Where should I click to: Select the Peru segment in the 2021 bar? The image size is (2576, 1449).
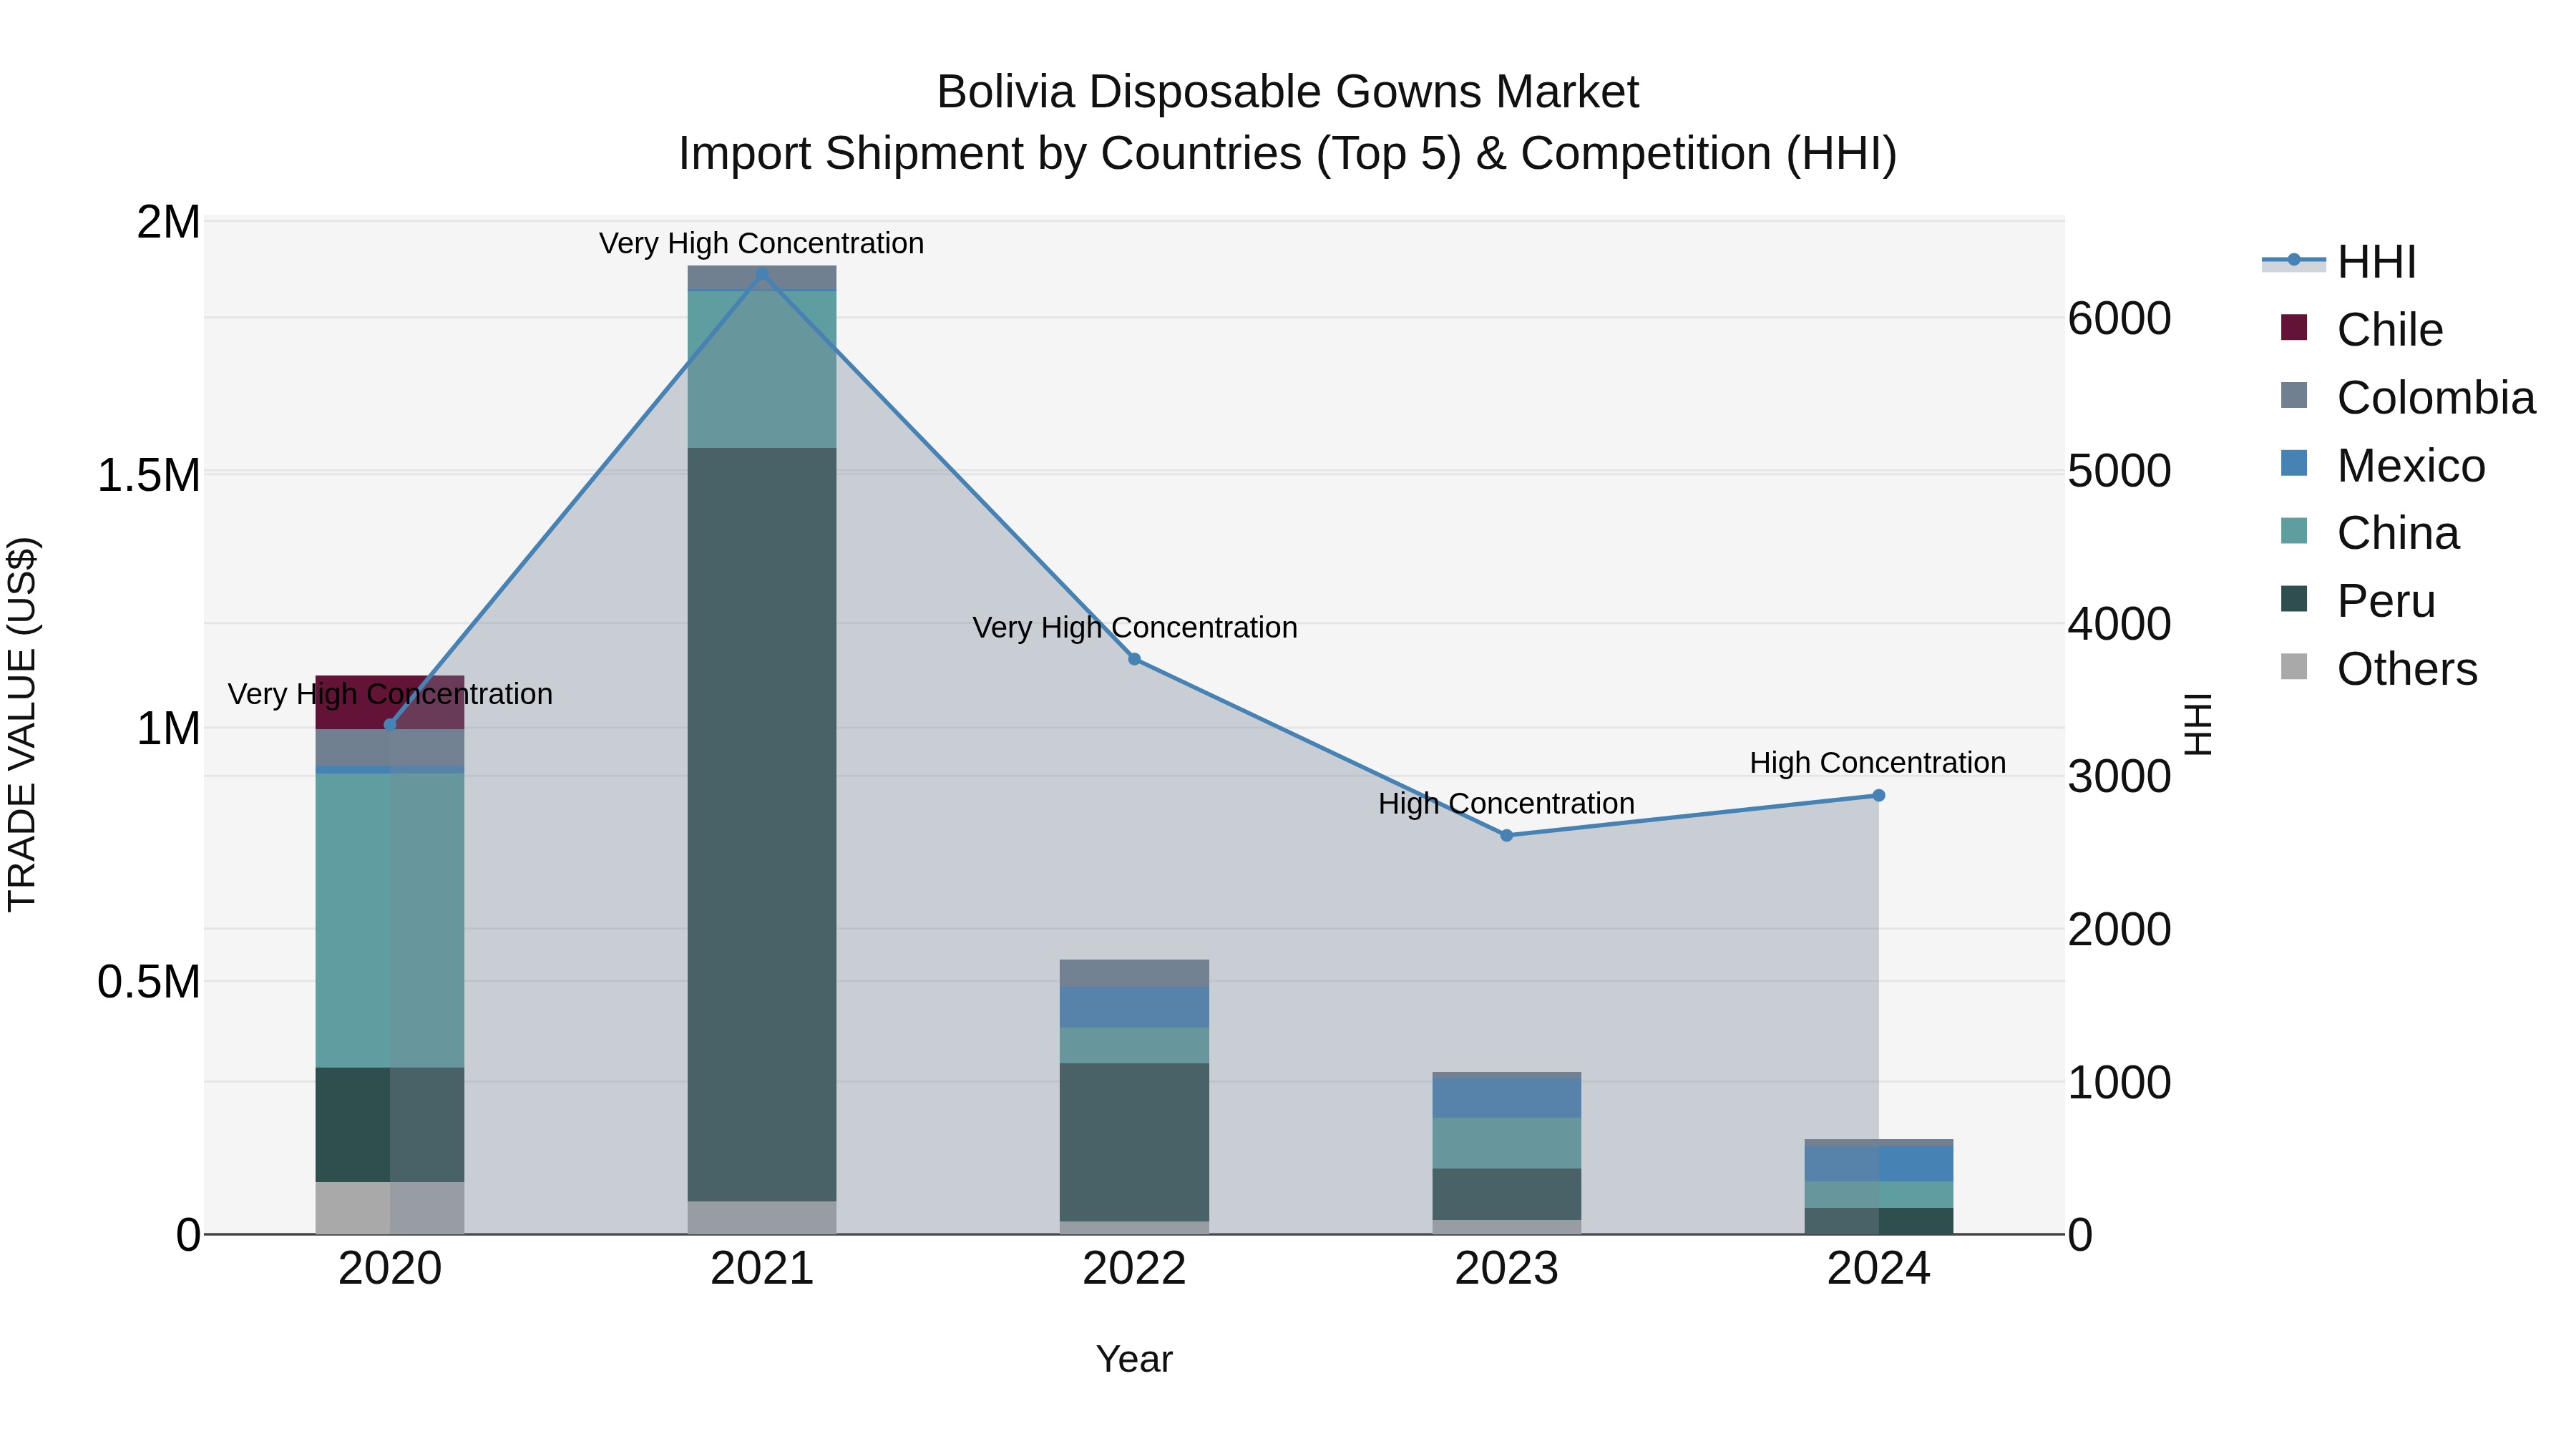(x=762, y=824)
